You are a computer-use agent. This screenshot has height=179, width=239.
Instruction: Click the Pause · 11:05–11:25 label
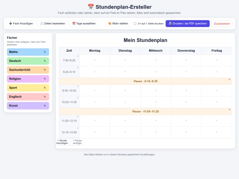146,111
